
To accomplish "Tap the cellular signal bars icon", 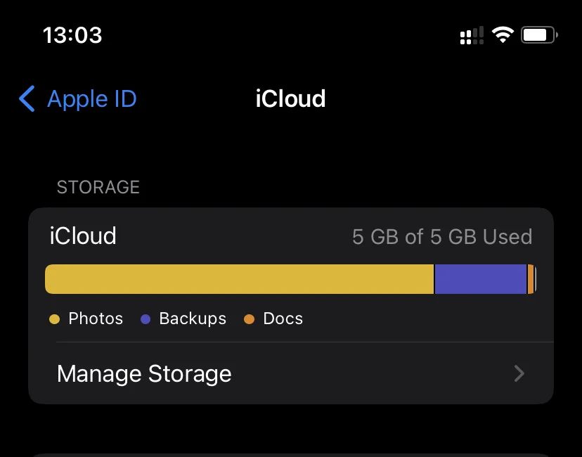I will click(472, 36).
